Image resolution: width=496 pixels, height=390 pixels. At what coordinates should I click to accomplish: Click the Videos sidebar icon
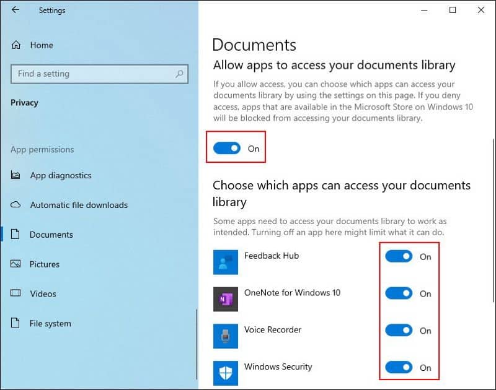(x=16, y=293)
